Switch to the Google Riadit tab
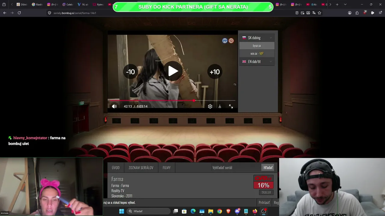Image resolution: width=385 pixels, height=216 pixels. [x=37, y=4]
